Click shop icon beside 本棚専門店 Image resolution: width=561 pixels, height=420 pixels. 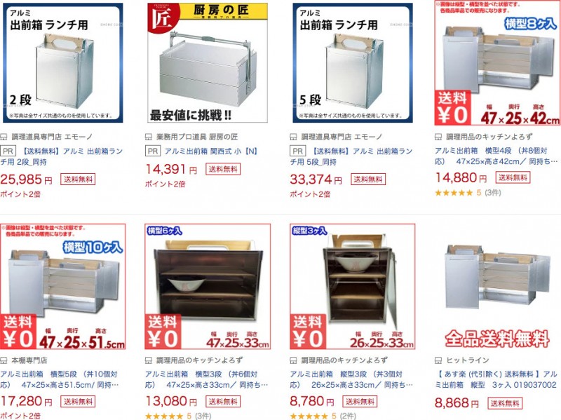coord(4,360)
